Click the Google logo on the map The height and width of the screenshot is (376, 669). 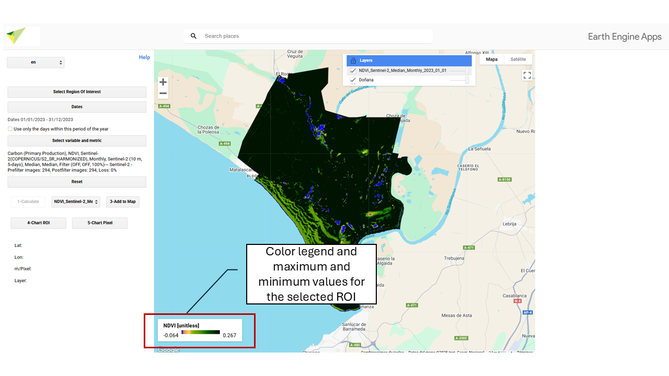(x=168, y=349)
